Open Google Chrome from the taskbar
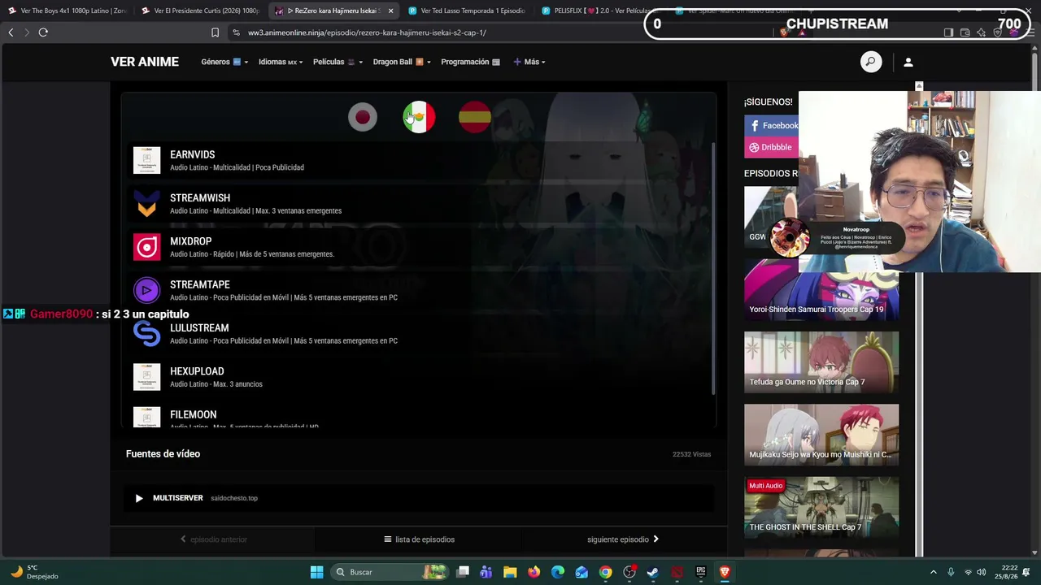The height and width of the screenshot is (585, 1041). tap(606, 572)
